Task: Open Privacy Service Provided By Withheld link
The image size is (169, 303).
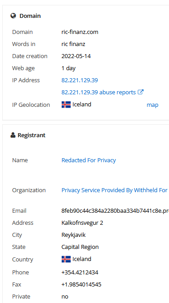Action: click(114, 190)
